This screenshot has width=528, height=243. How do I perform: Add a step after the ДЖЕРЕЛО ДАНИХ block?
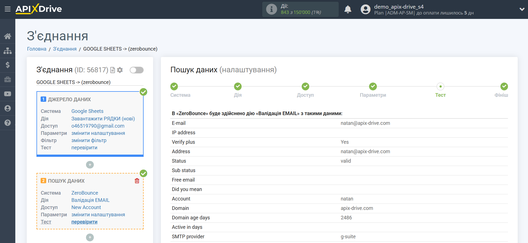coord(90,165)
